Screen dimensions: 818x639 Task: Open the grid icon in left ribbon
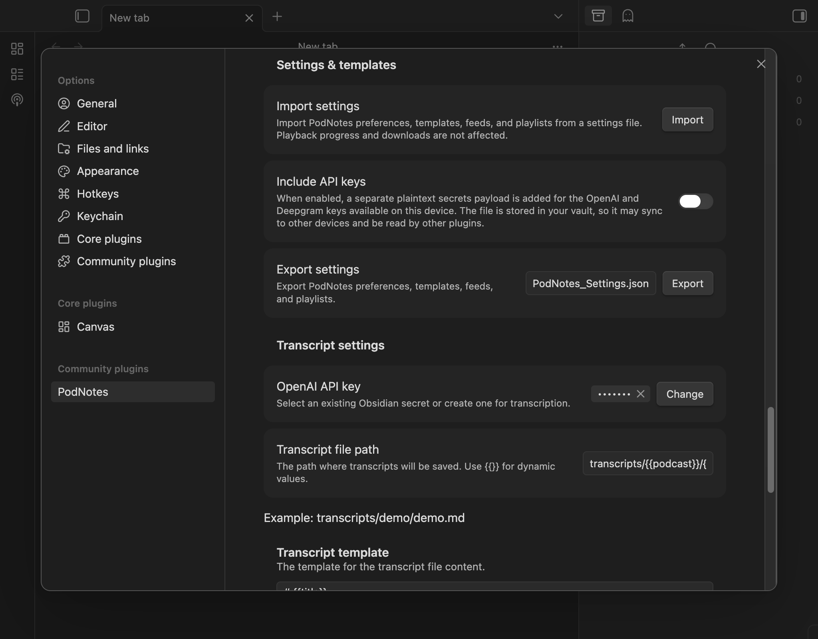tap(17, 49)
